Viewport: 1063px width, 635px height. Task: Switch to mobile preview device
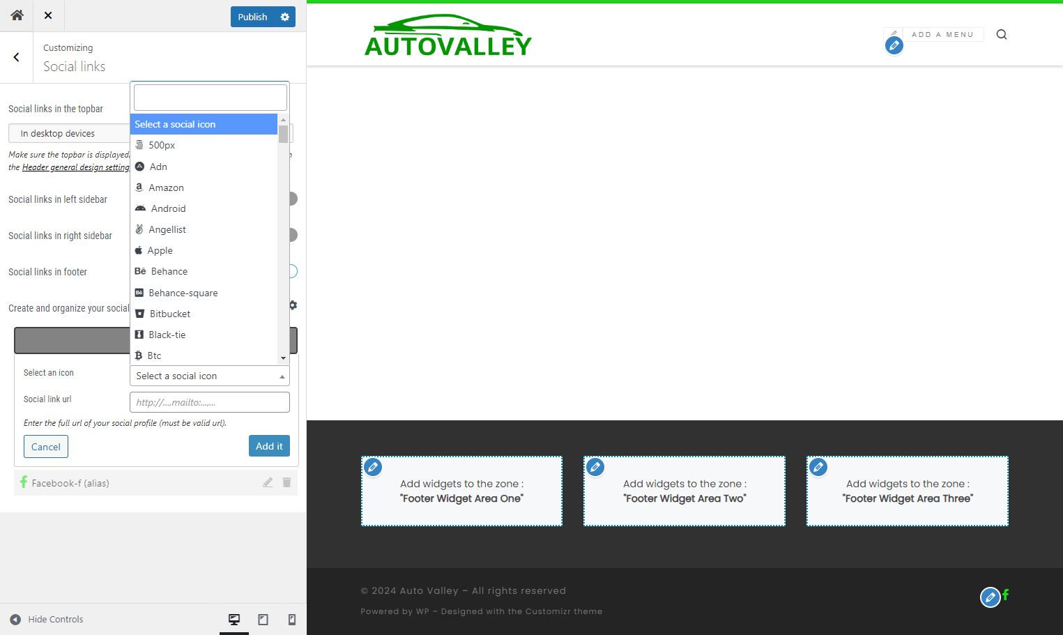click(x=292, y=619)
